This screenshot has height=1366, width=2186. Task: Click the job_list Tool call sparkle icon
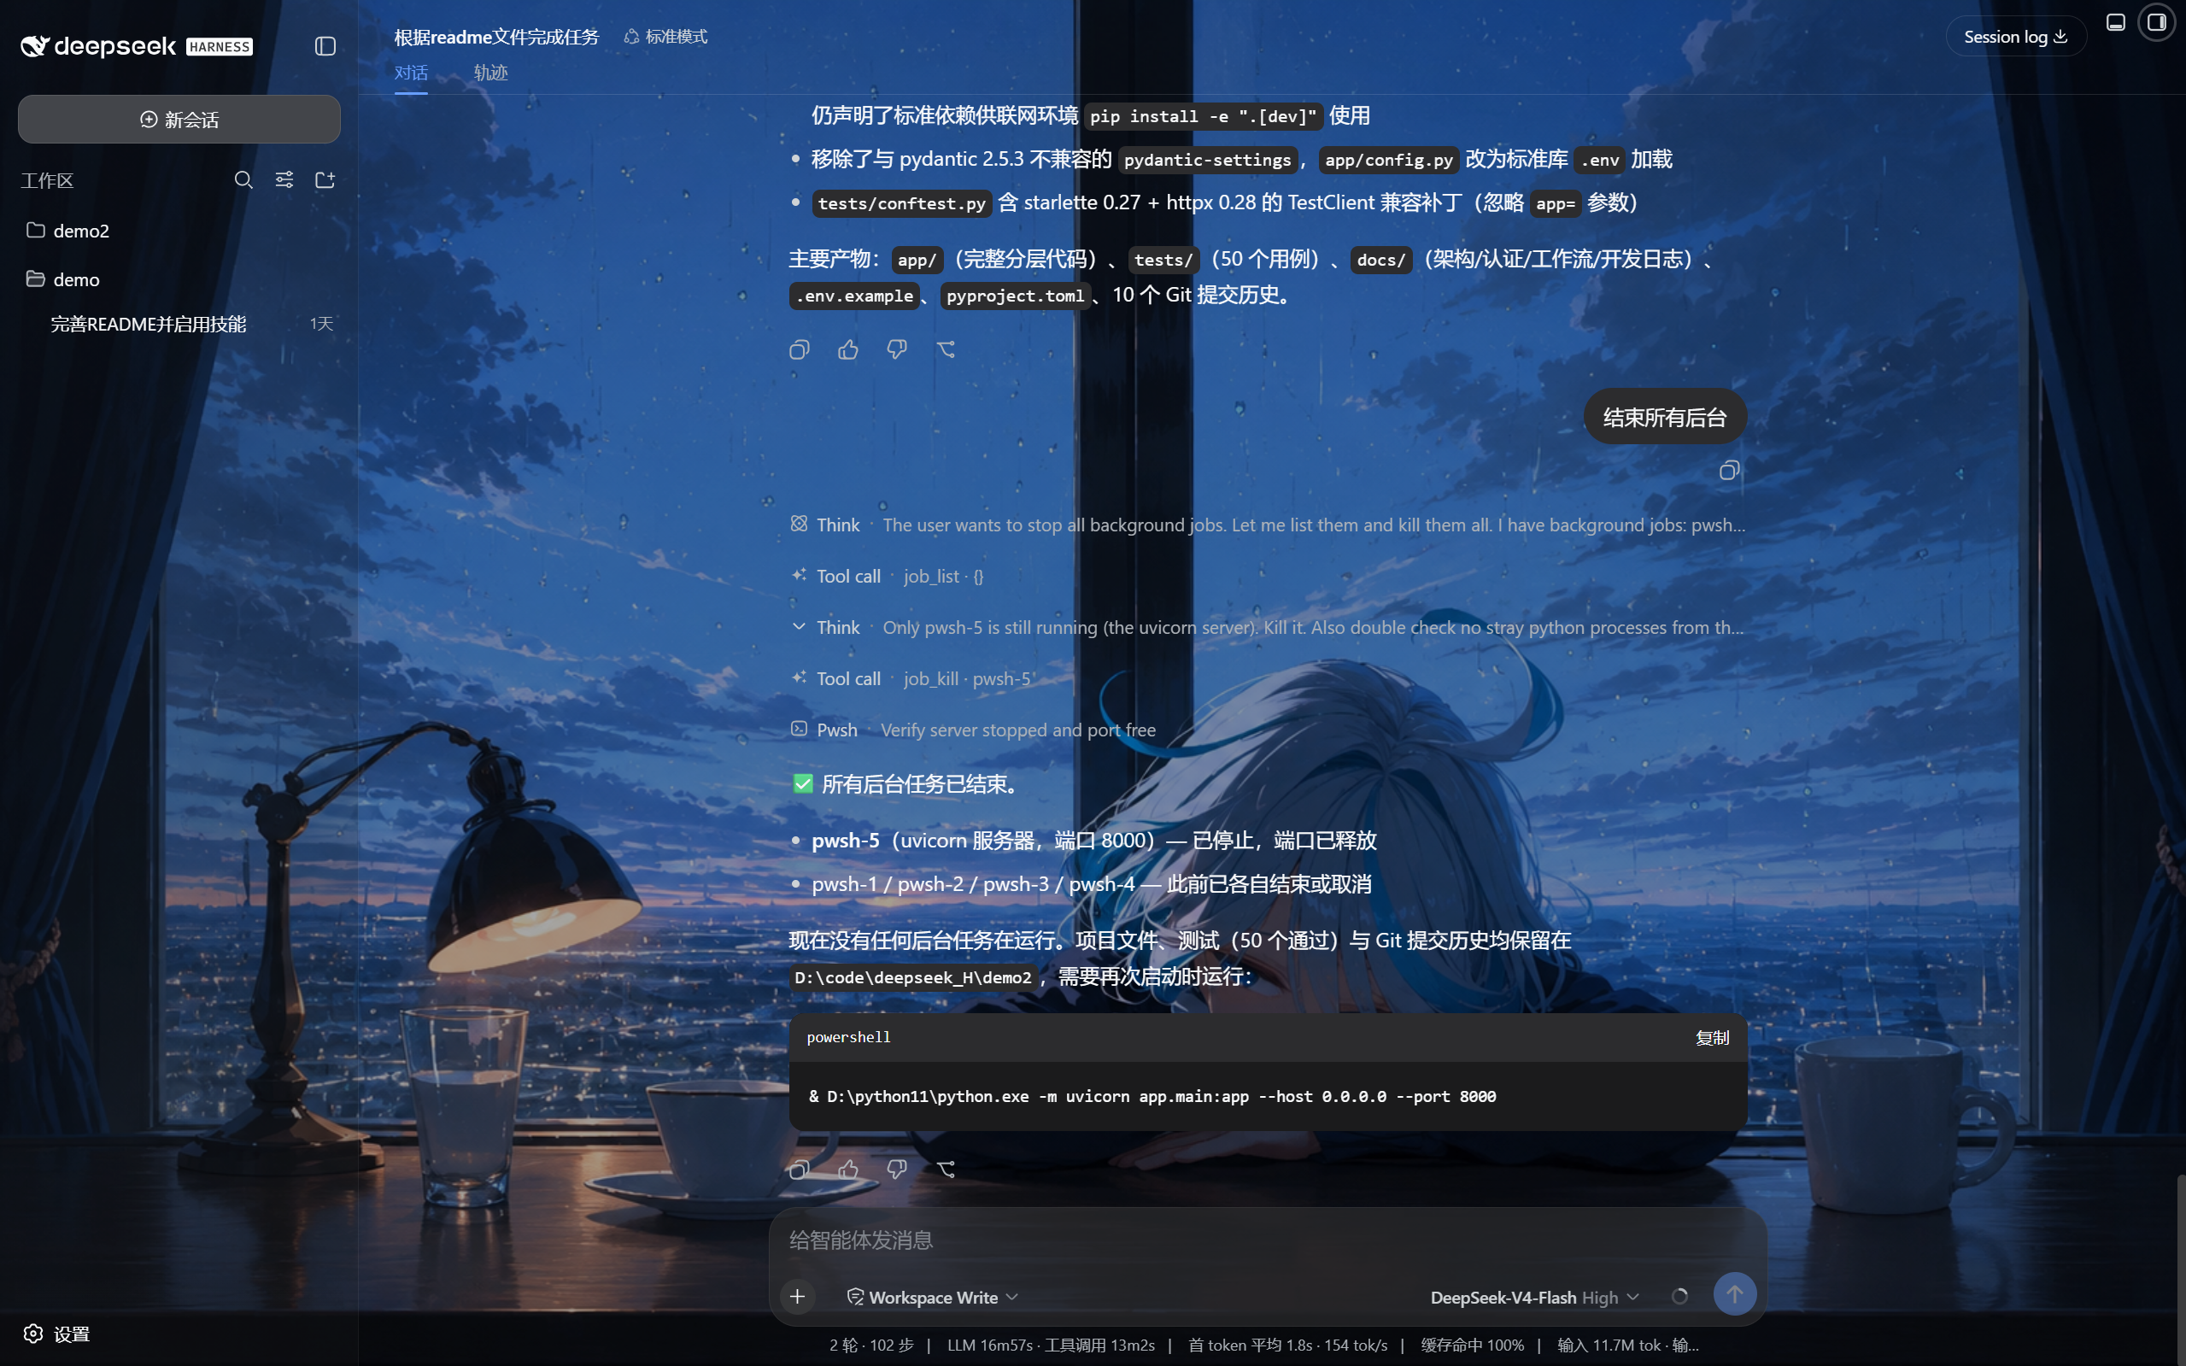[x=800, y=576]
